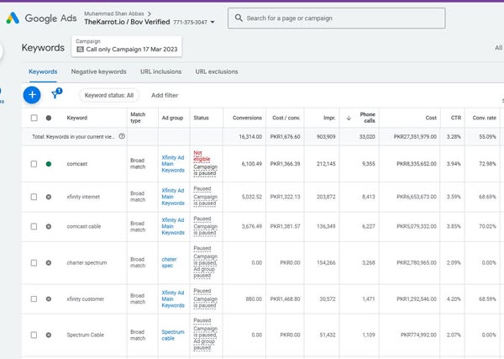Click paused status dot for comcast cable

point(49,226)
